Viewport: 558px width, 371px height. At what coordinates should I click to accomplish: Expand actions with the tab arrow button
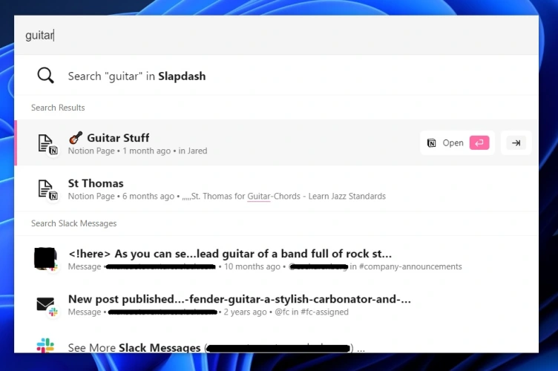(x=516, y=143)
